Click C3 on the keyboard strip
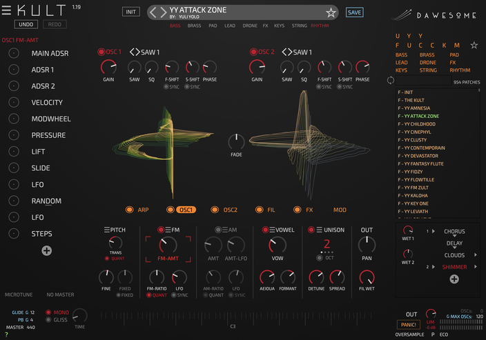 (233, 326)
